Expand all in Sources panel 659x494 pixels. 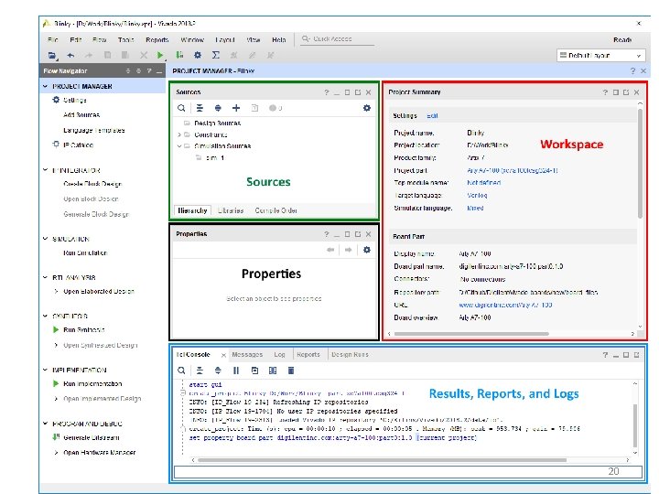coord(218,108)
